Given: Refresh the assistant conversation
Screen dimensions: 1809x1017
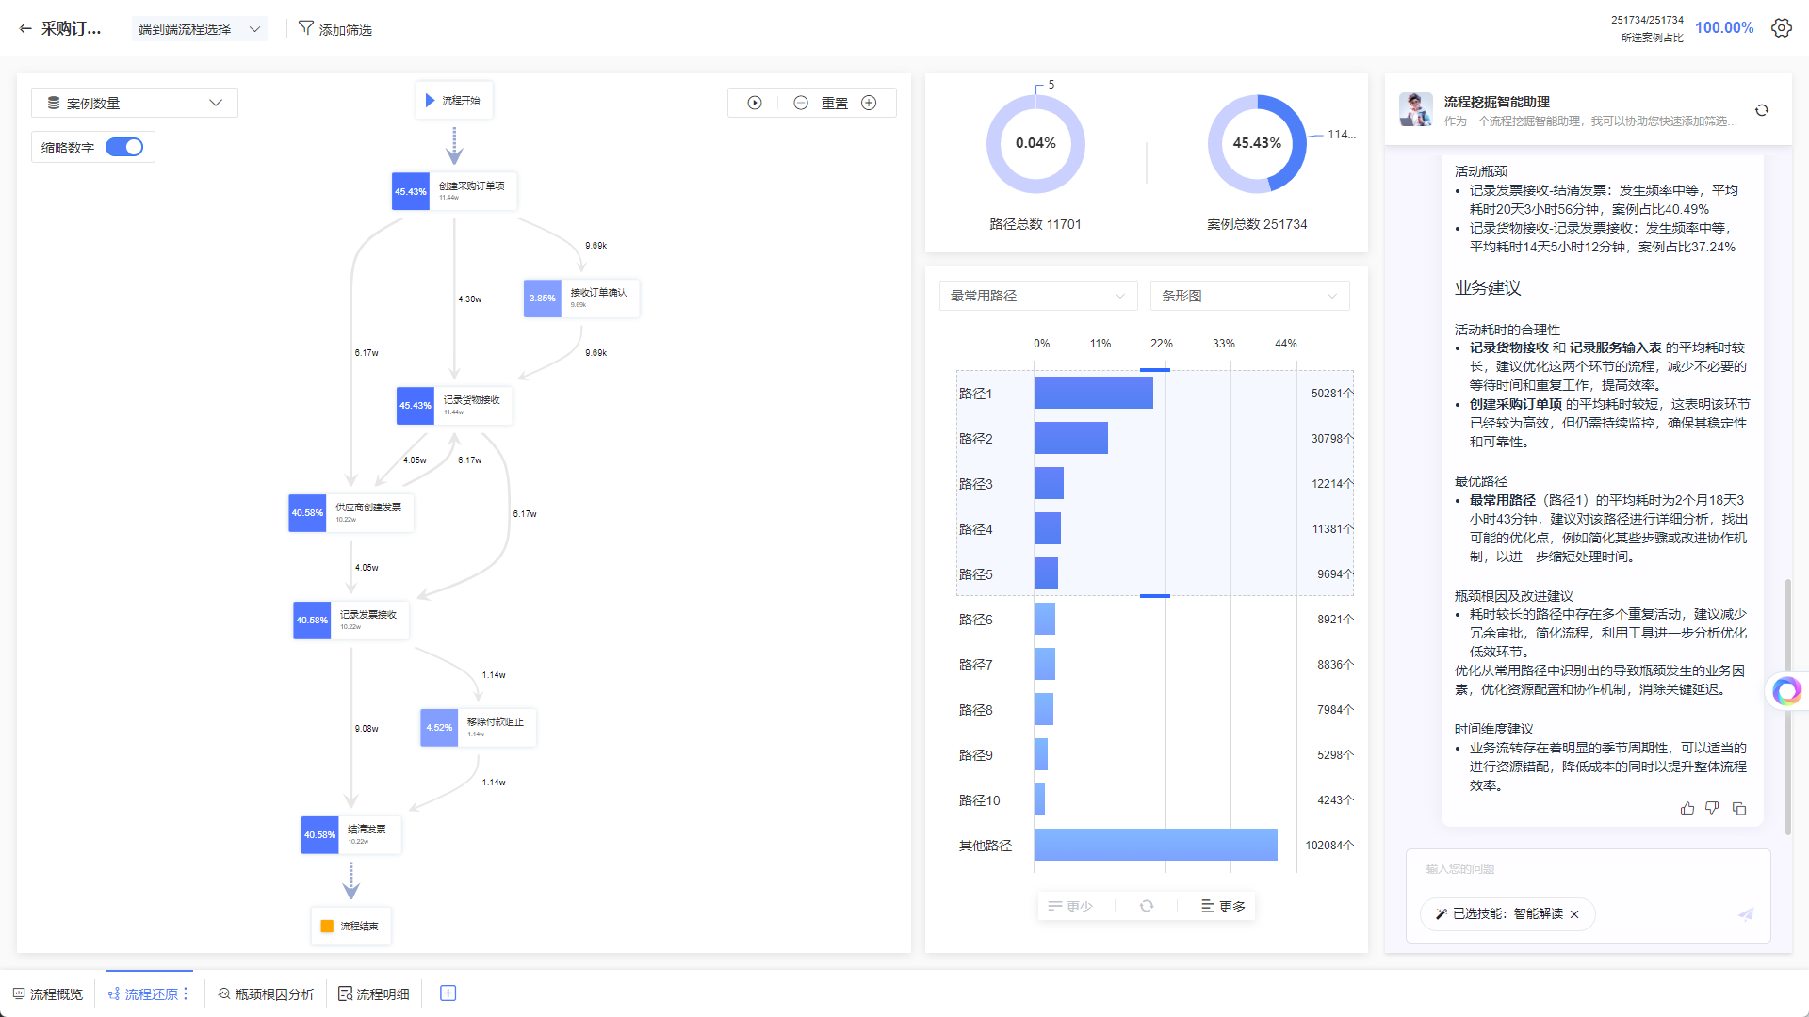Looking at the screenshot, I should click(x=1762, y=110).
